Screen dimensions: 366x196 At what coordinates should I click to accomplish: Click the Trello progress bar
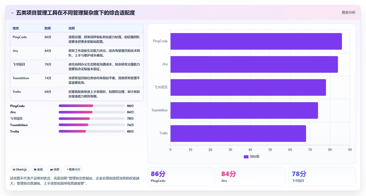(x=92, y=131)
